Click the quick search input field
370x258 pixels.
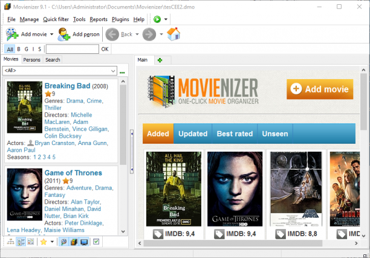[x=73, y=49]
